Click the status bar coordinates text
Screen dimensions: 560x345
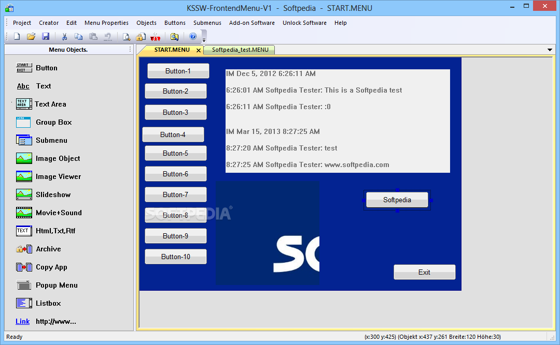pos(432,337)
